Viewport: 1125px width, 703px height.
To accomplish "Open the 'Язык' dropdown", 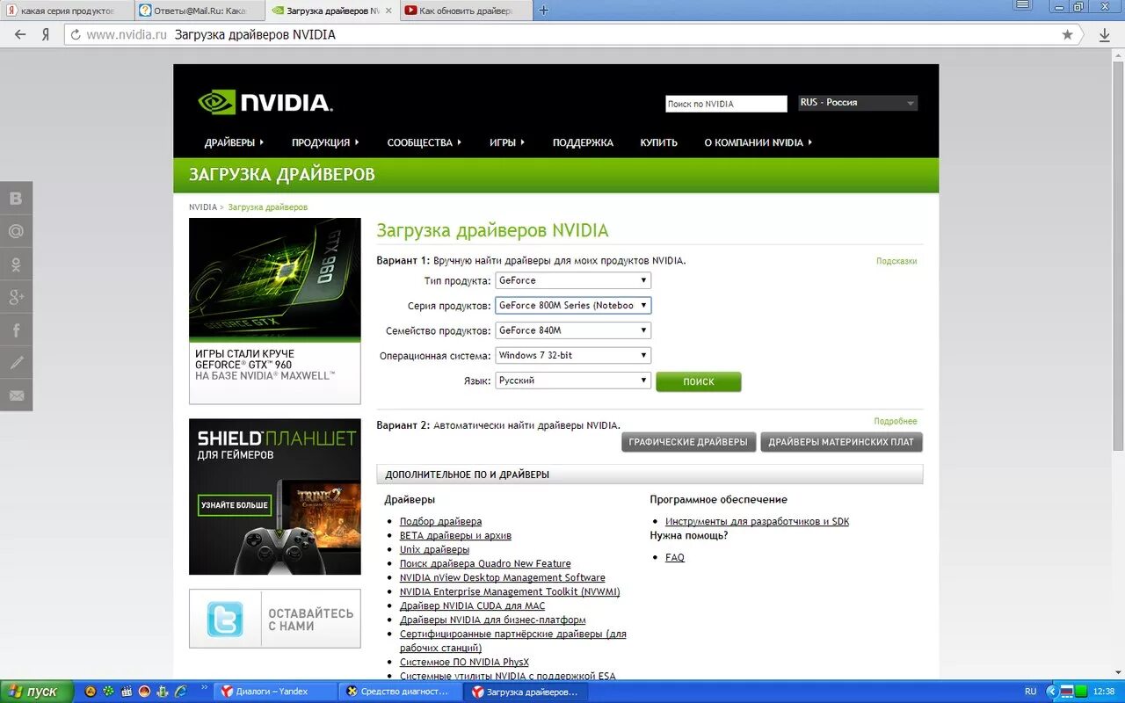I will (573, 380).
